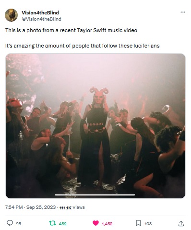The image size is (191, 230).
Task: Click the reply speech bubble icon
Action: (x=10, y=223)
